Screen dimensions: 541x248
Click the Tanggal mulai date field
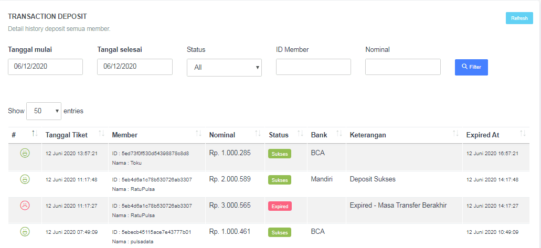tap(45, 67)
